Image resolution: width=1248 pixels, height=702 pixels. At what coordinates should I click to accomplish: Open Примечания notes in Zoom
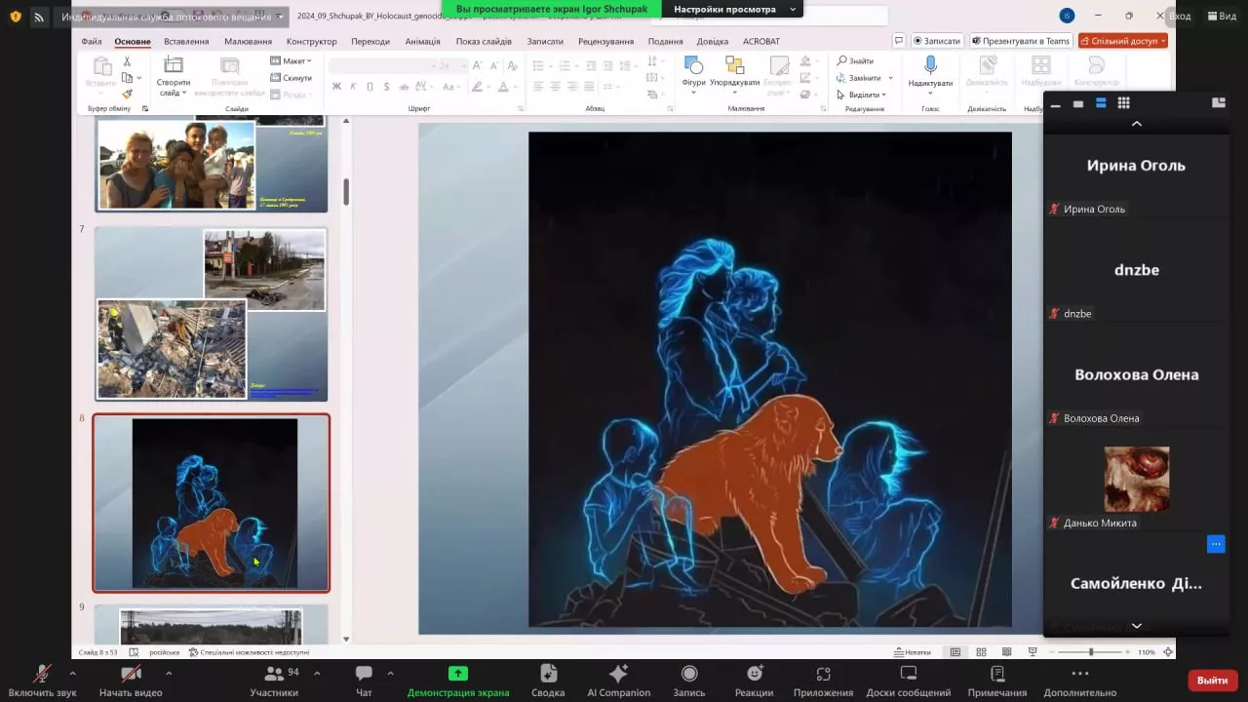pyautogui.click(x=996, y=681)
